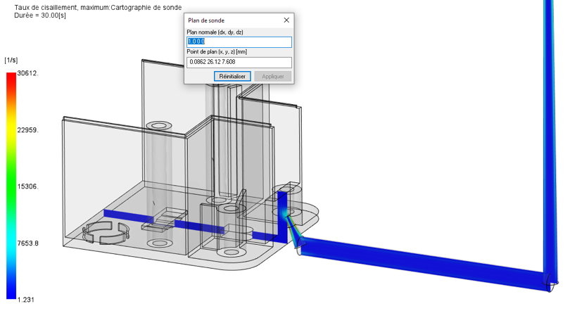Click the 7653.8 legend value label
Image resolution: width=570 pixels, height=318 pixels.
27,243
